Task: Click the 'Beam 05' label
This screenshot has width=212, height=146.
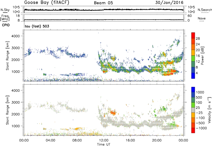Action: (x=103, y=3)
